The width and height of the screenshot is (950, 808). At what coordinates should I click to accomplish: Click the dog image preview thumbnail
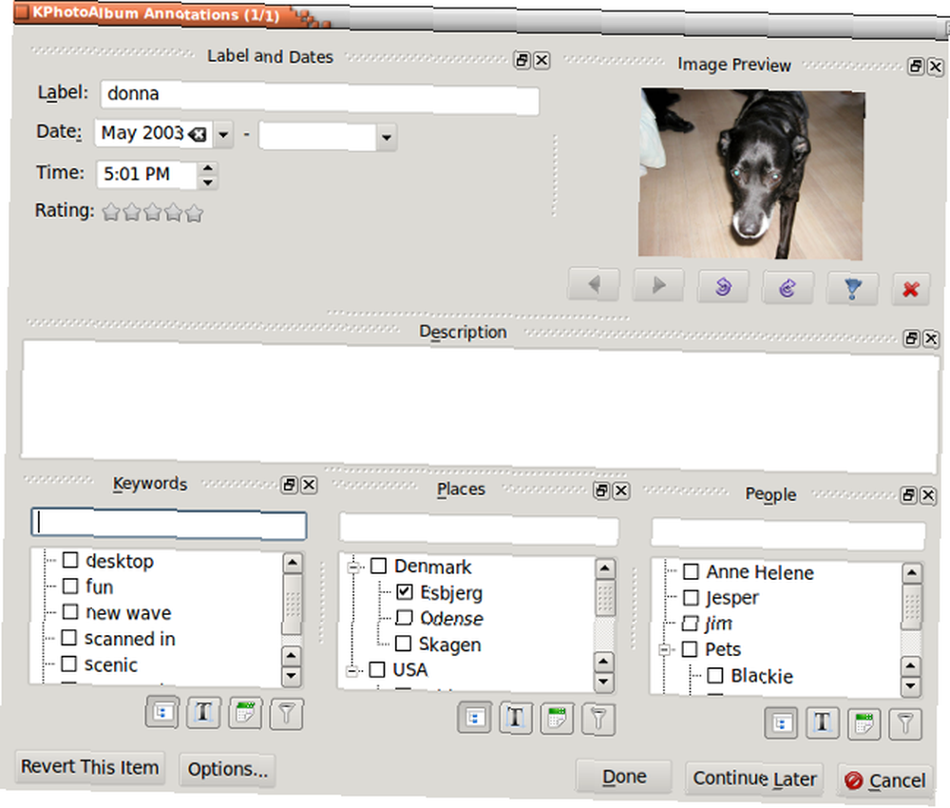pyautogui.click(x=751, y=174)
